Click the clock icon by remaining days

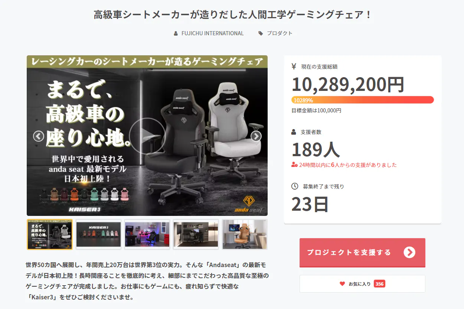click(x=295, y=186)
